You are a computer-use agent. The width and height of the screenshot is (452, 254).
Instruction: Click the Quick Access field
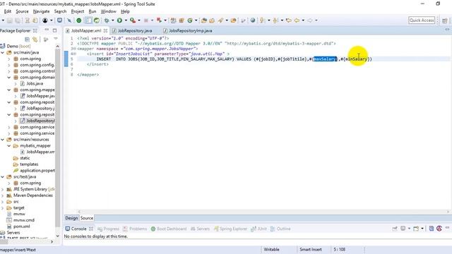422,20
